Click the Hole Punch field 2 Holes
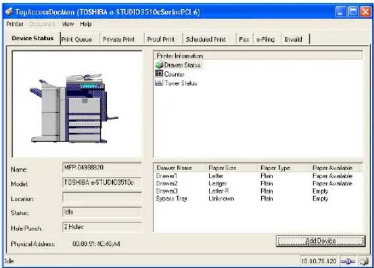Image resolution: width=374 pixels, height=268 pixels. pos(102,227)
